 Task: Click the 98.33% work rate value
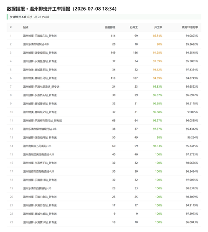click(157, 146)
